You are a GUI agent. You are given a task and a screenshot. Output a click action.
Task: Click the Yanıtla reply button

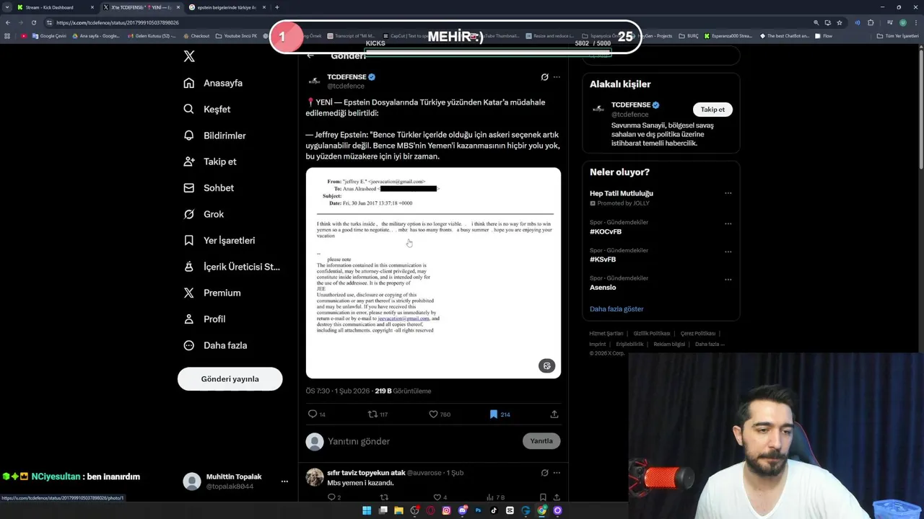point(541,441)
